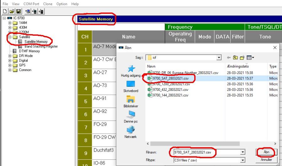This screenshot has width=282, height=166.
Task: Select Hurtig adgang in the places bar
Action: pos(131,71)
